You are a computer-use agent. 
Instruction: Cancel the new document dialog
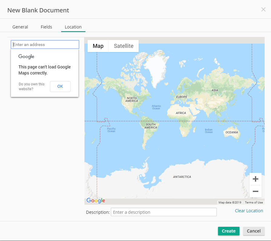(254, 231)
